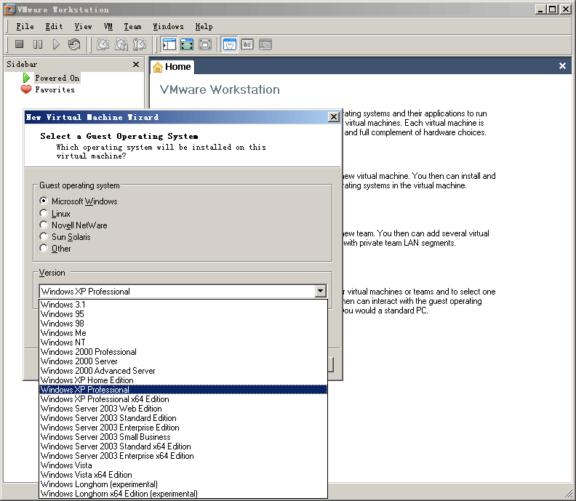The width and height of the screenshot is (576, 501).
Task: Select Favorites in the sidebar
Action: click(55, 89)
